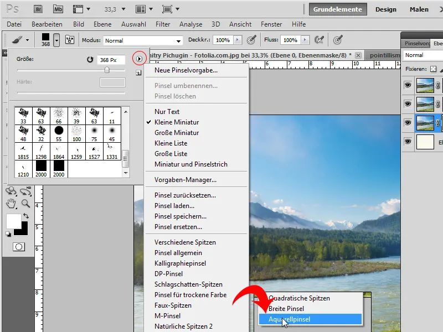Reset to default foreground and background colors
Viewport: 443px width, 332px height.
(8, 234)
